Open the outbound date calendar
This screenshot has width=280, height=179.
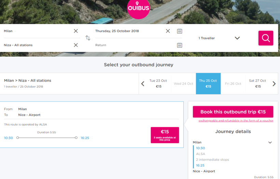pyautogui.click(x=180, y=31)
